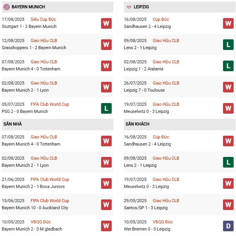The image size is (236, 236).
Task: Open Siêu Cúp Đức competition link
Action: point(44,20)
